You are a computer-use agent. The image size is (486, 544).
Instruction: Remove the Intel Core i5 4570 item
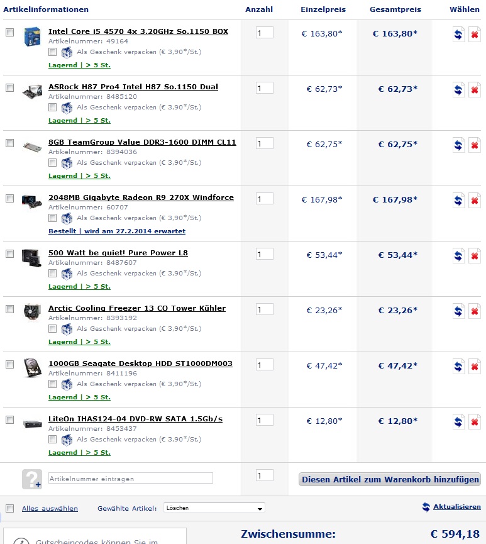click(x=475, y=35)
